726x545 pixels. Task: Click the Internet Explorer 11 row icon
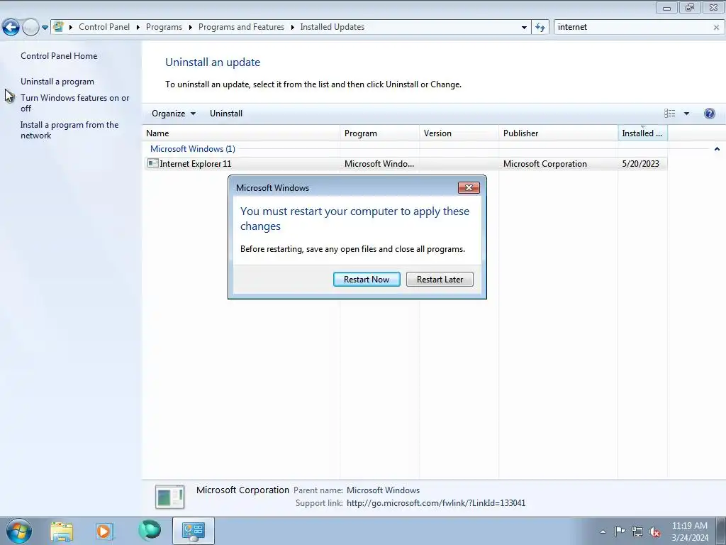[x=153, y=163]
